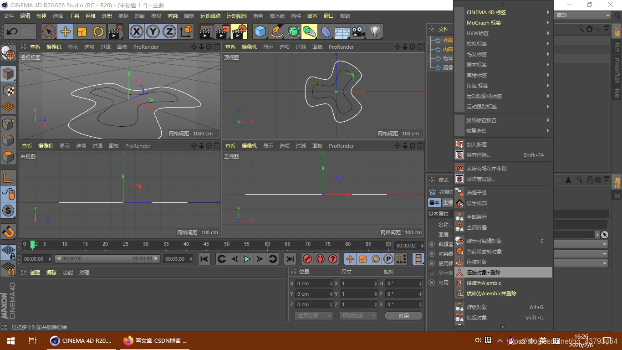
Task: Click the Subdivision Surface generator icon
Action: pyautogui.click(x=293, y=31)
